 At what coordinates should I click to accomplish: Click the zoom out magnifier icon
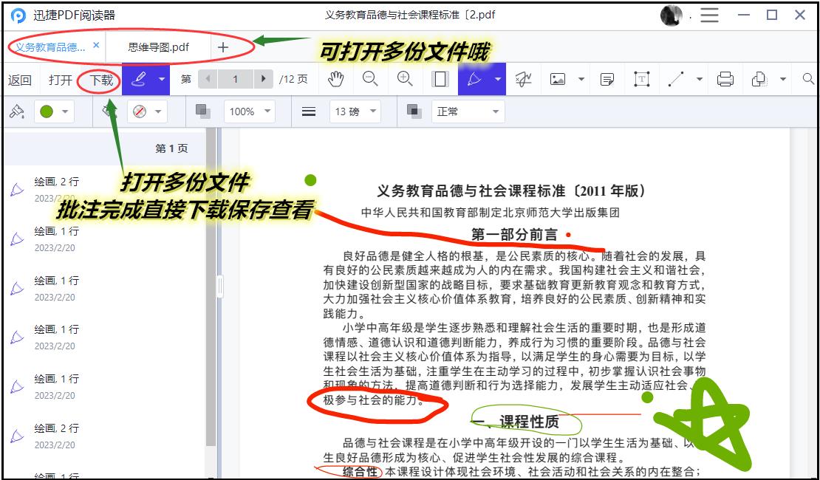tap(370, 79)
